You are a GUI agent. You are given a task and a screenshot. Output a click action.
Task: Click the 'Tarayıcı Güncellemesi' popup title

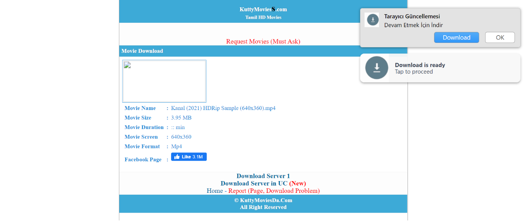pos(412,16)
